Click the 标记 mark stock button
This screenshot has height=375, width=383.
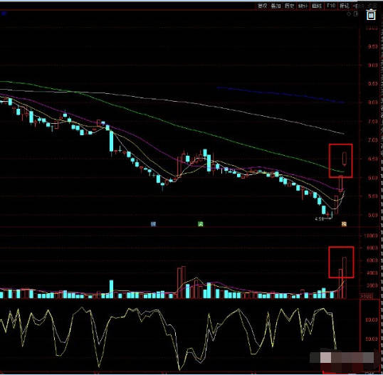click(x=345, y=6)
